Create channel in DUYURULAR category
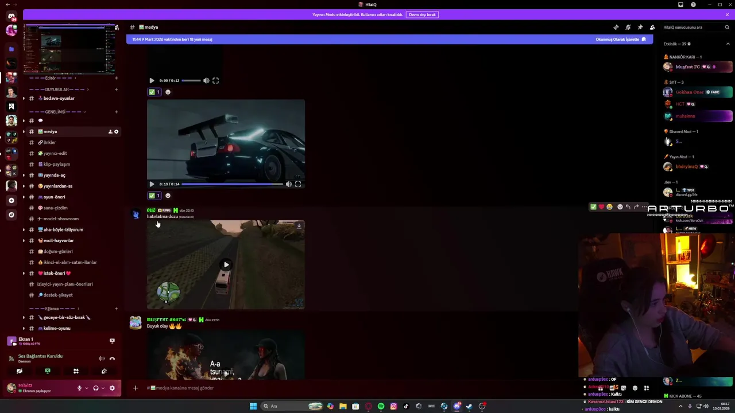Viewport: 735px width, 413px height. pos(117,89)
